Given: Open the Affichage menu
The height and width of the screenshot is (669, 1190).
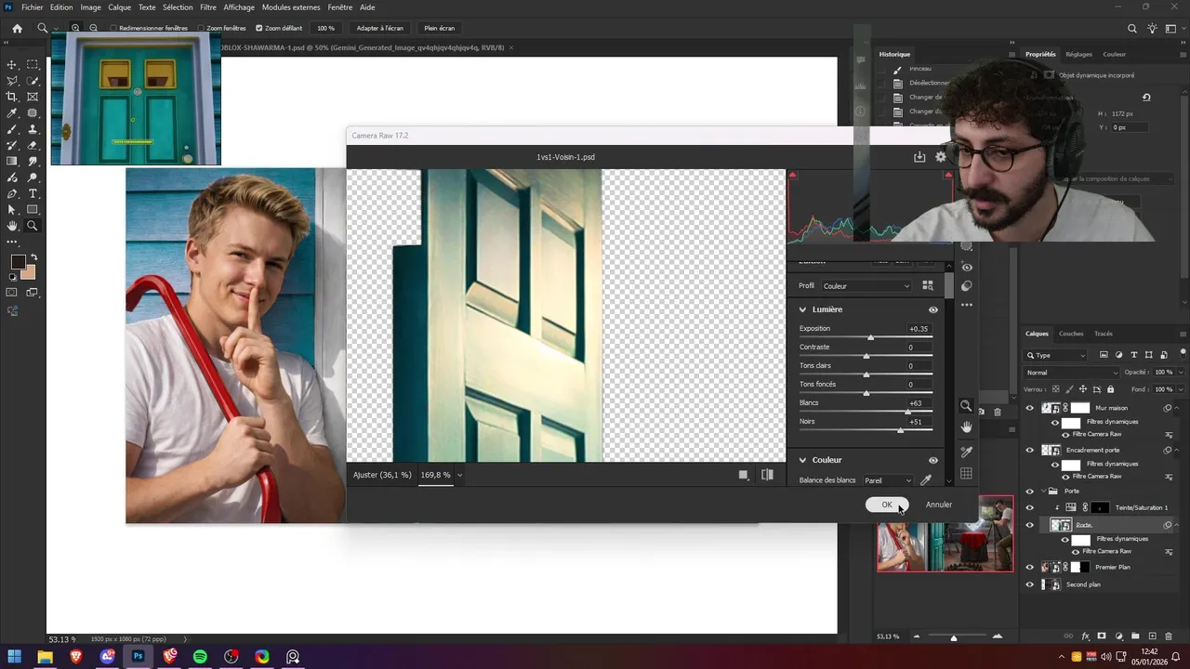Looking at the screenshot, I should [x=239, y=7].
